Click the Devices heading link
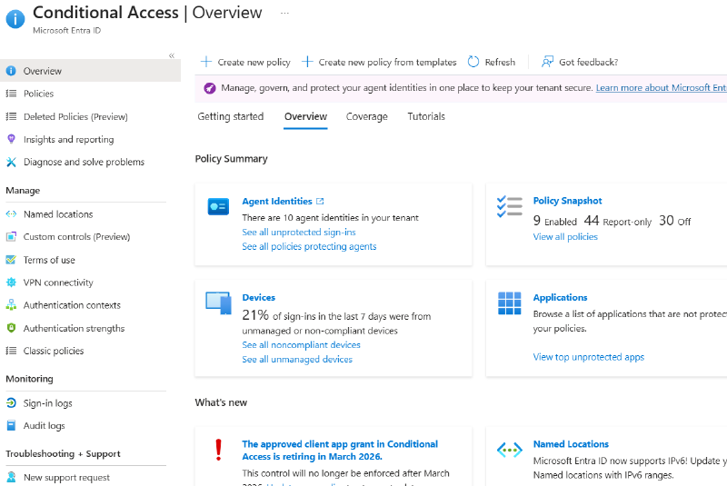Viewport: 727px width, 486px height. click(259, 297)
